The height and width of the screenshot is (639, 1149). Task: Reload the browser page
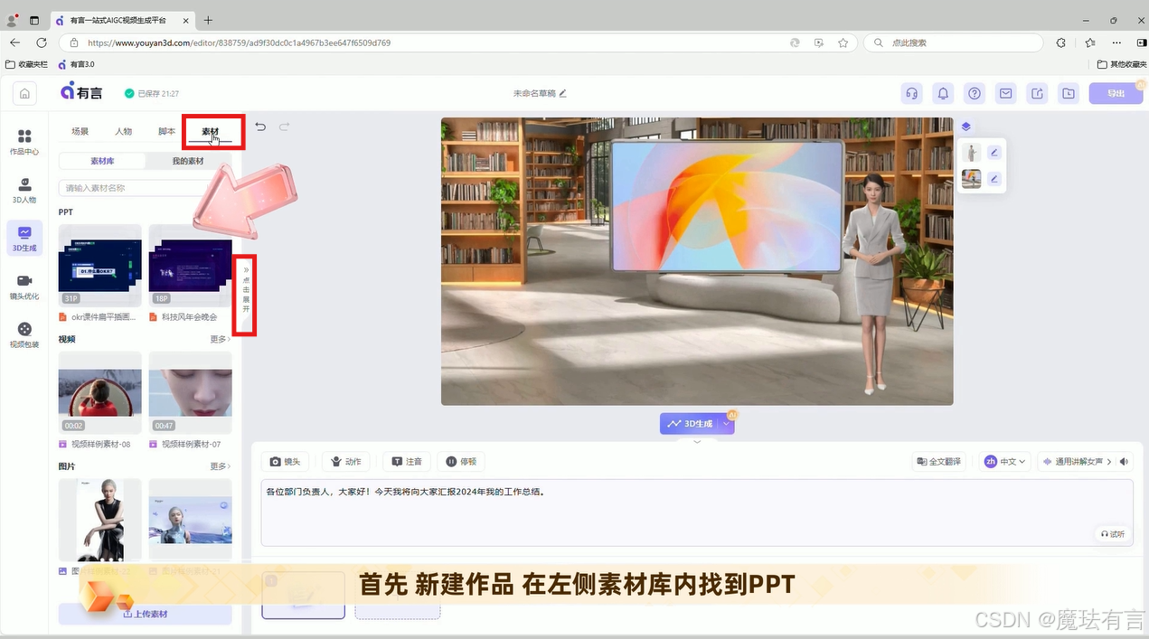pos(42,42)
